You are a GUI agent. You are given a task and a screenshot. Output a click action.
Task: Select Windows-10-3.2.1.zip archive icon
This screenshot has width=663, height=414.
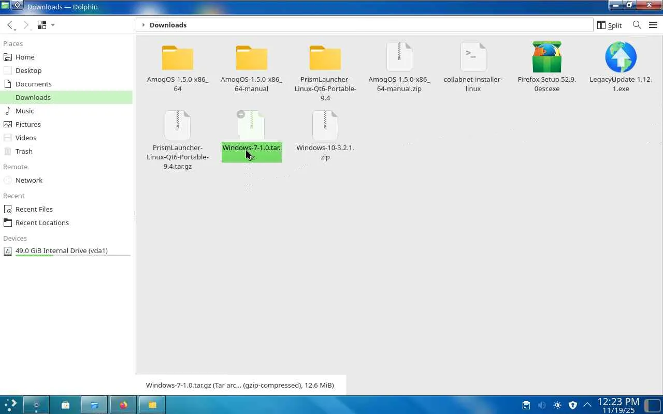[x=325, y=125]
